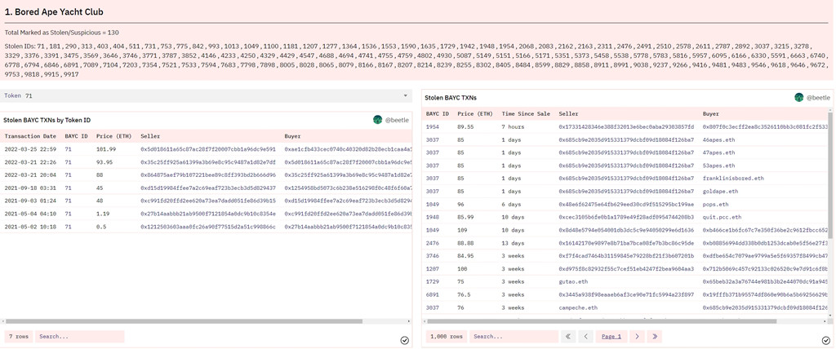Sort right table by Time Since Sale header

pyautogui.click(x=525, y=113)
